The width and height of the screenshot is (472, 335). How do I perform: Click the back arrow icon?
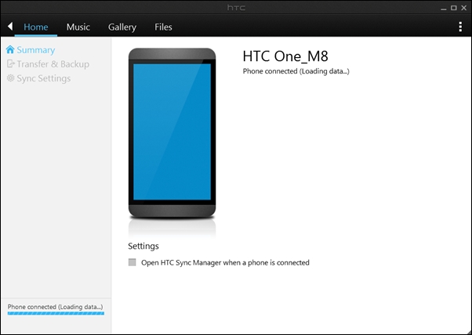click(10, 27)
